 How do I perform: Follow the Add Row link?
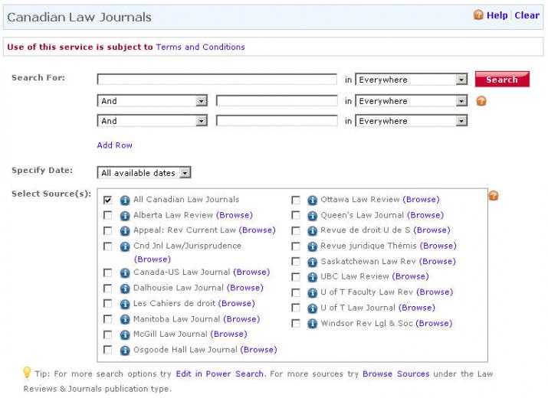pyautogui.click(x=115, y=145)
